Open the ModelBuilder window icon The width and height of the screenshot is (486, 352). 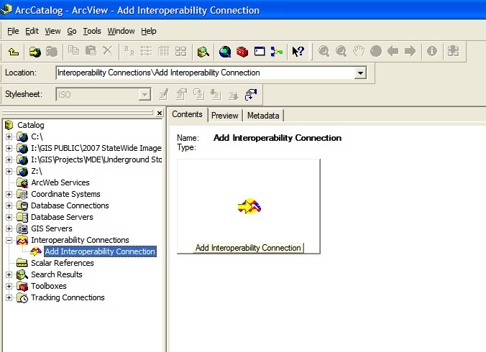tap(277, 52)
